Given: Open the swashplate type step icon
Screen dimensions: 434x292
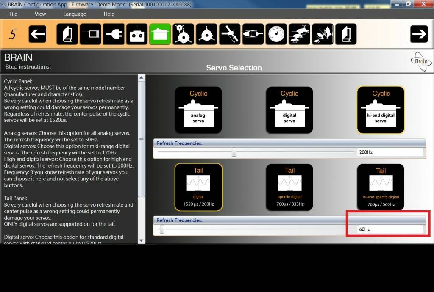Looking at the screenshot, I should 184,34.
